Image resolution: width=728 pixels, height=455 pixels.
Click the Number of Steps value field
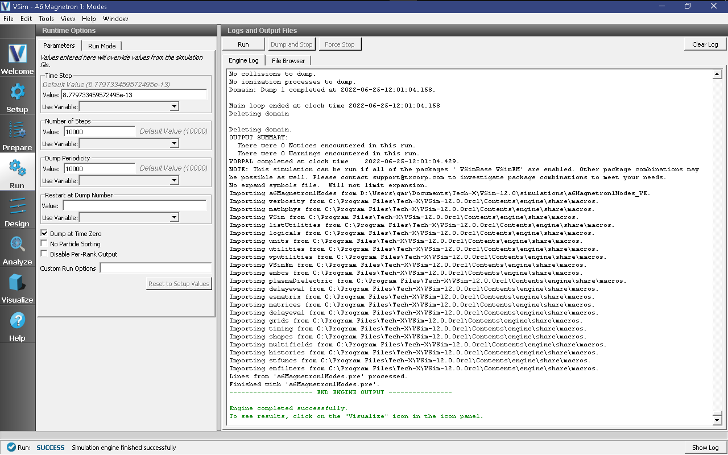click(100, 131)
